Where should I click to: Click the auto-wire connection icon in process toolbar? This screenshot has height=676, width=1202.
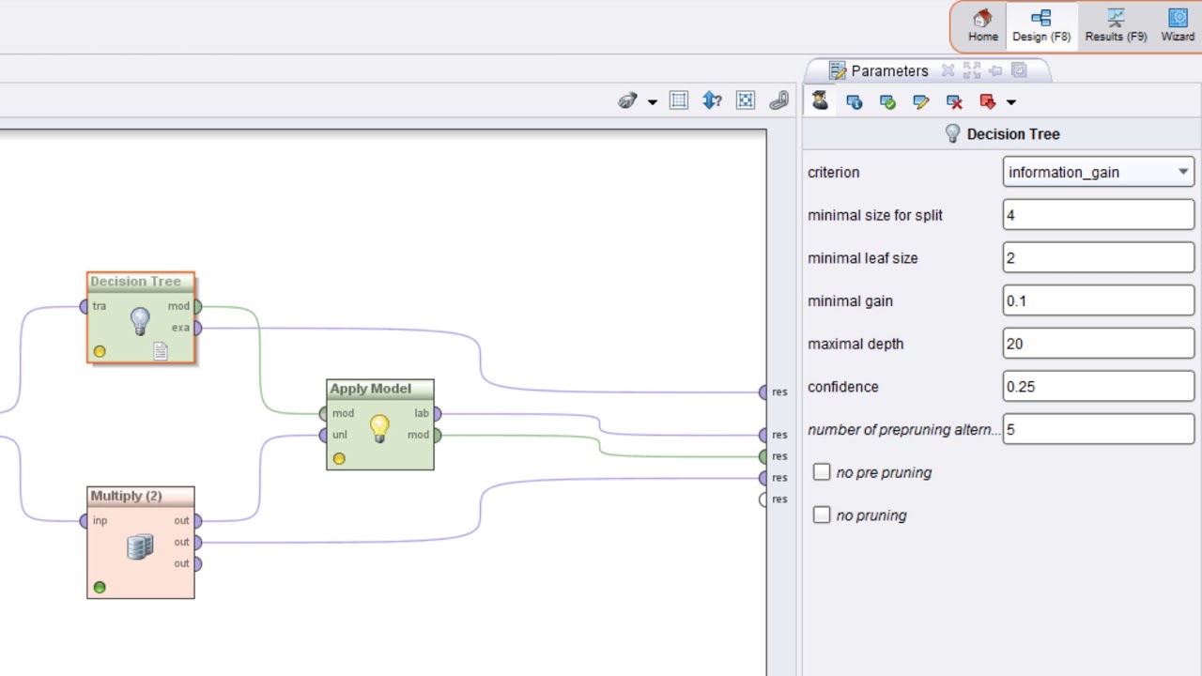click(x=627, y=100)
